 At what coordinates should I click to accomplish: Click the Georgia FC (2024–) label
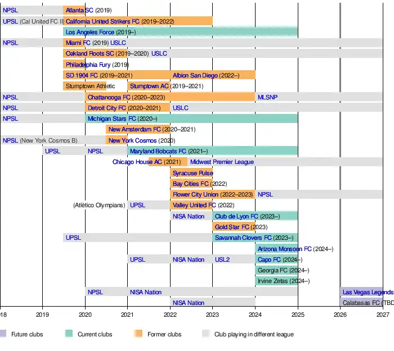[284, 271]
